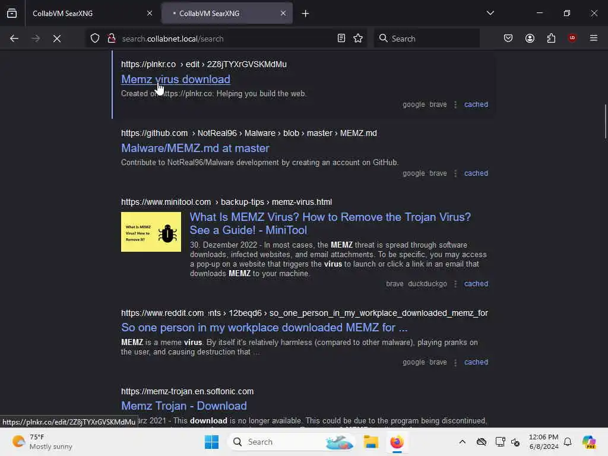Close the second CollabVM SearXNG tab
Viewport: 608px width, 456px height.
pyautogui.click(x=283, y=13)
